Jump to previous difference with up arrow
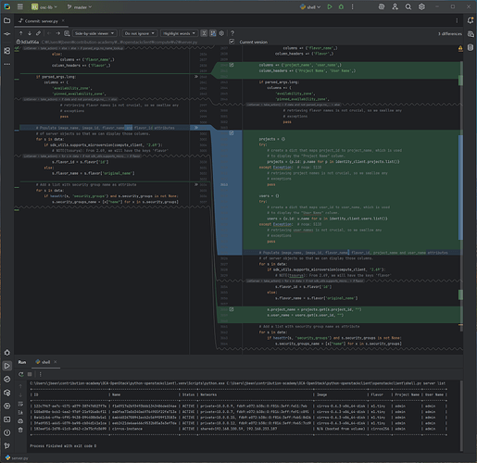Image resolution: width=477 pixels, height=463 pixels. coord(20,33)
